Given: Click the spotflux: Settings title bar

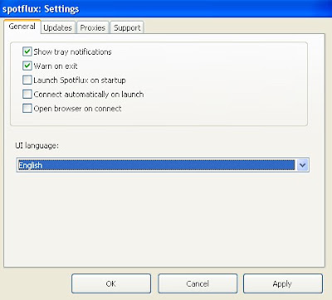Looking at the screenshot, I should [x=166, y=8].
